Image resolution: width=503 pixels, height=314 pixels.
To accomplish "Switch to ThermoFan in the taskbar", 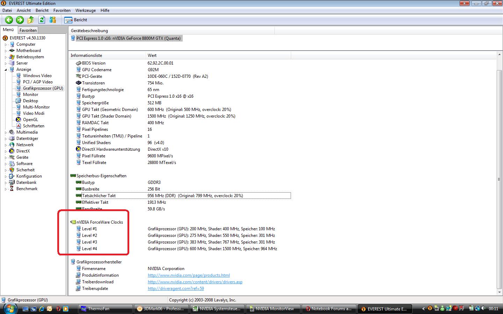I will coord(106,309).
